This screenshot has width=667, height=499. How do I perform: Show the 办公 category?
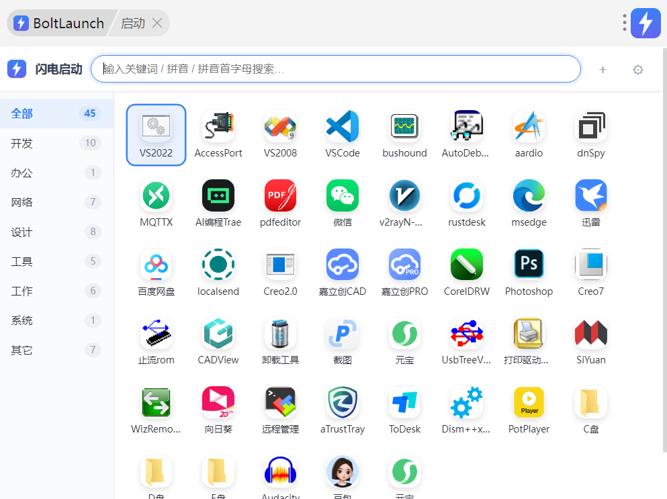(56, 173)
